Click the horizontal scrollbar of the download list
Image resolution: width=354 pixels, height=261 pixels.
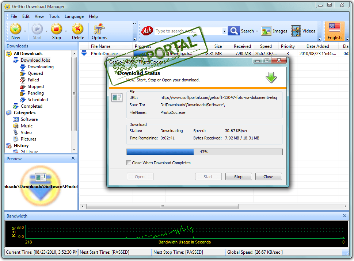coord(162,206)
